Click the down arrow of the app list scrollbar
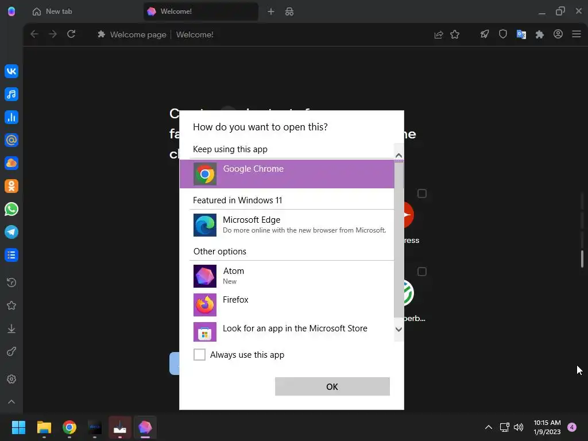Screen dimensions: 588x441 (399, 329)
